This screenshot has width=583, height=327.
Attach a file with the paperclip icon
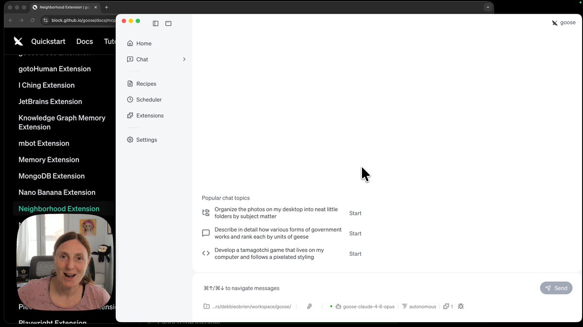(309, 306)
